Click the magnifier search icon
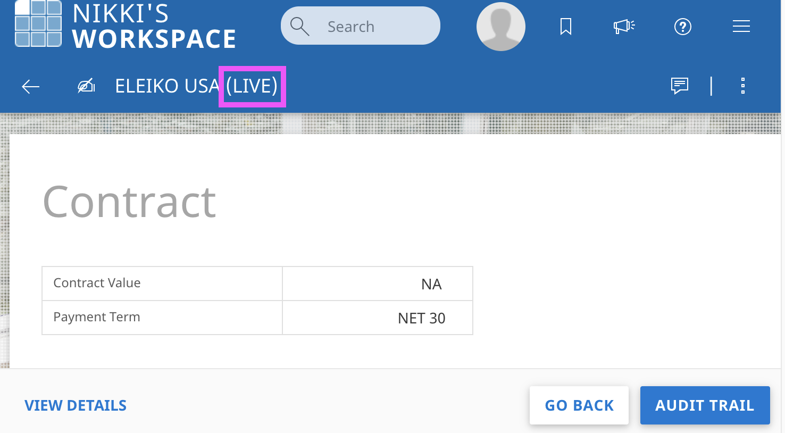This screenshot has width=785, height=433. 299,26
